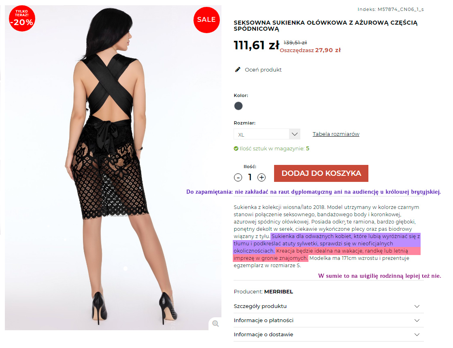
Task: Select the dark navy color swatch
Action: 238,106
